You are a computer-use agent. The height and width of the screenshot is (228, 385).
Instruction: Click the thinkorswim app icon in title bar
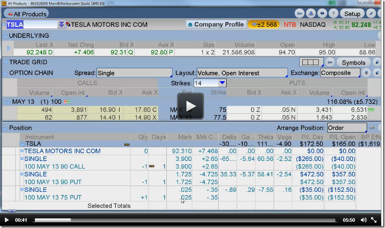point(4,4)
